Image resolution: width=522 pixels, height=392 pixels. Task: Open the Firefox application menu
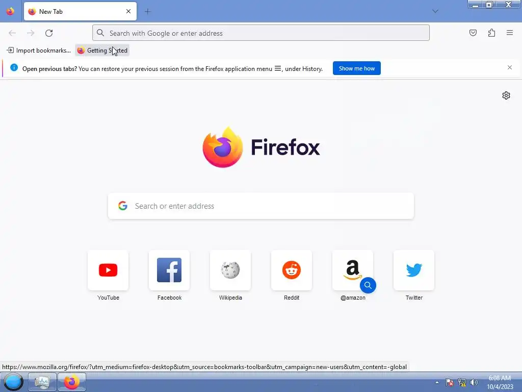tap(510, 33)
